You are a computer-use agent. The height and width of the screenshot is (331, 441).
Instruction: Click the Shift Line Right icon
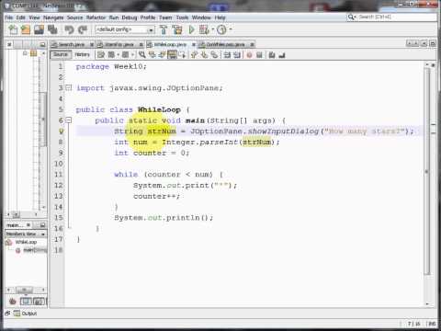coord(237,55)
